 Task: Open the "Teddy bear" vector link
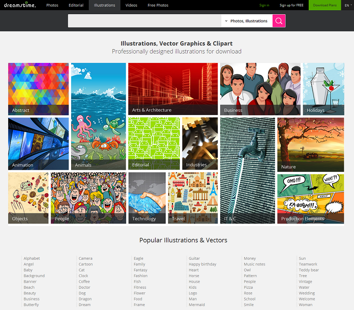(x=309, y=270)
